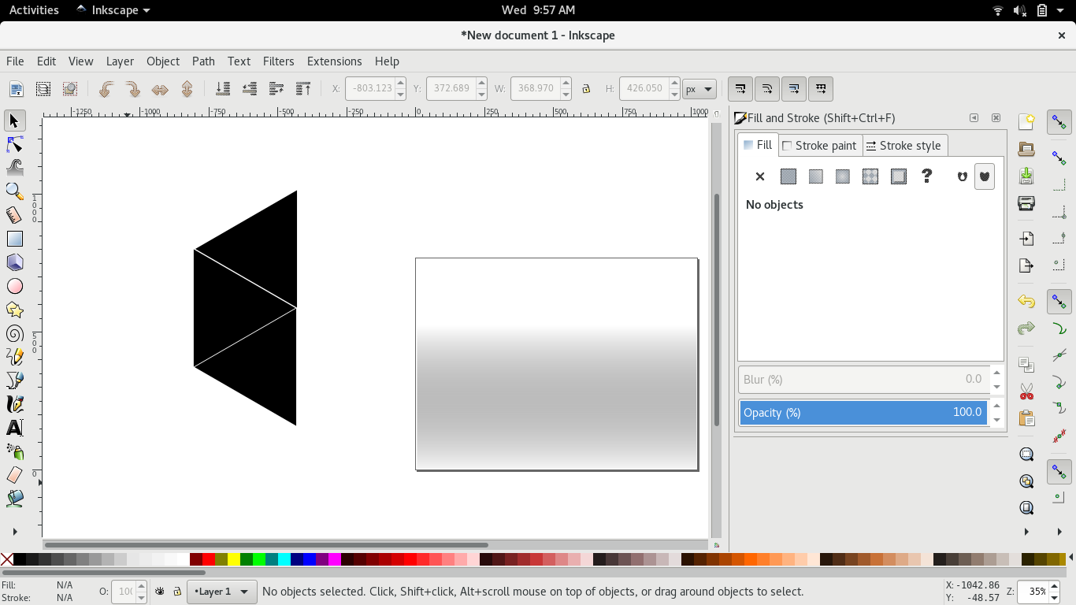Click the unknown paint question mark button

click(926, 176)
